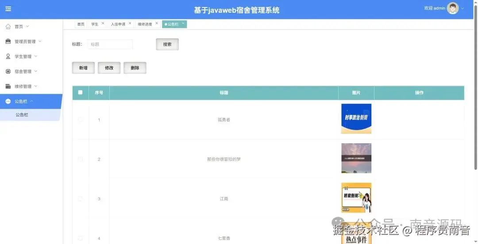Click the 管理员管理 sidebar label
The width and height of the screenshot is (478, 244).
tap(25, 42)
